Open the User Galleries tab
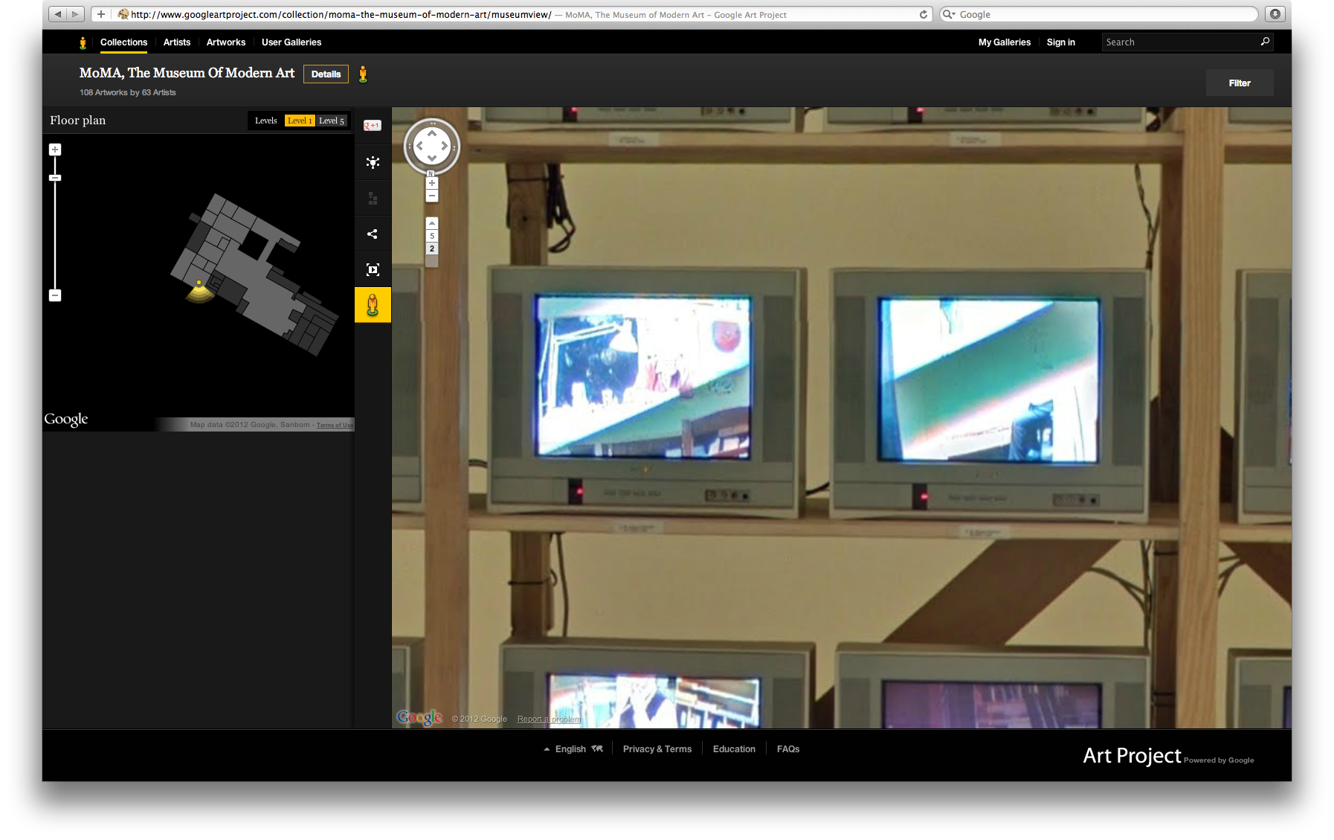 pyautogui.click(x=291, y=42)
